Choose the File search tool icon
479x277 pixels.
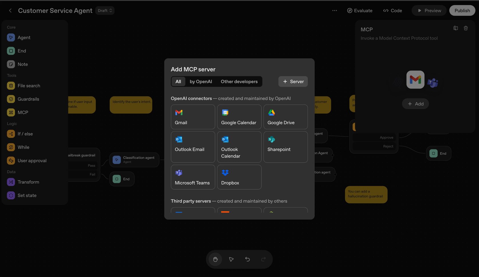point(11,86)
